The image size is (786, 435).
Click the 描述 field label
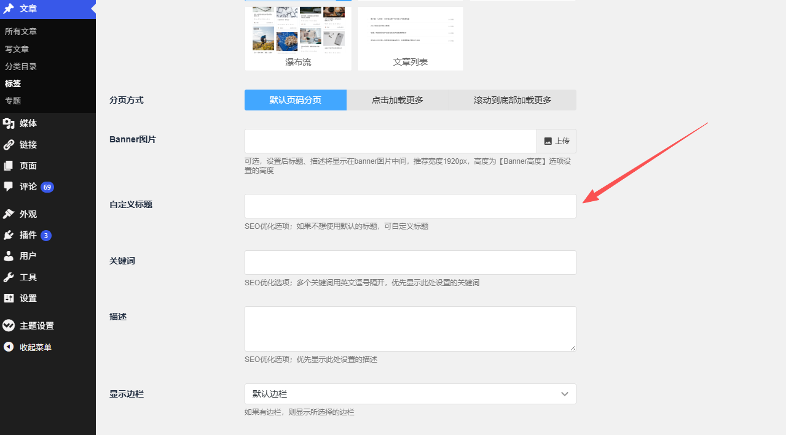coord(118,317)
